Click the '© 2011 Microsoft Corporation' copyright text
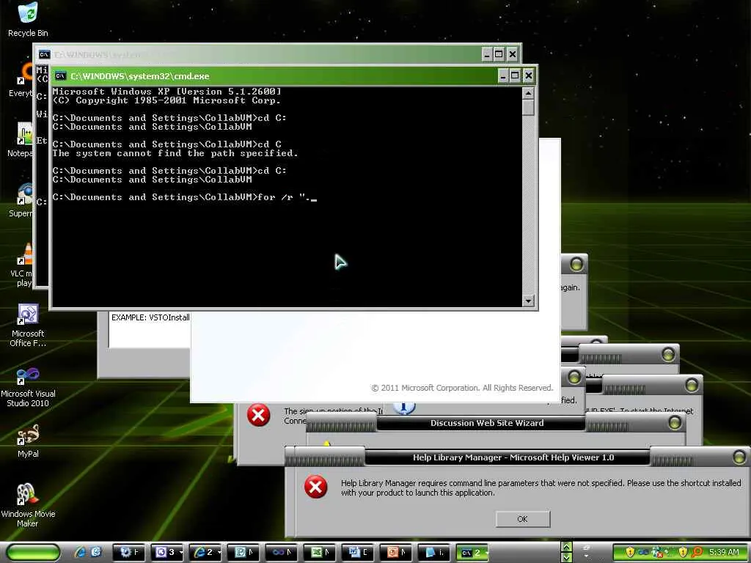Image resolution: width=751 pixels, height=563 pixels. tap(462, 388)
